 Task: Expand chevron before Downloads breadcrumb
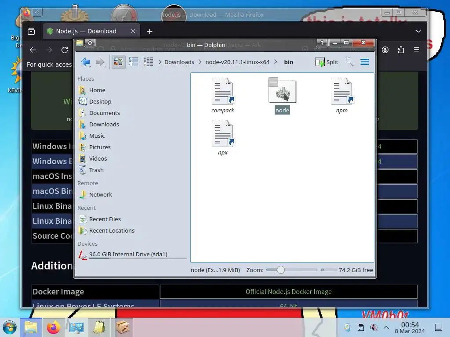pyautogui.click(x=160, y=62)
